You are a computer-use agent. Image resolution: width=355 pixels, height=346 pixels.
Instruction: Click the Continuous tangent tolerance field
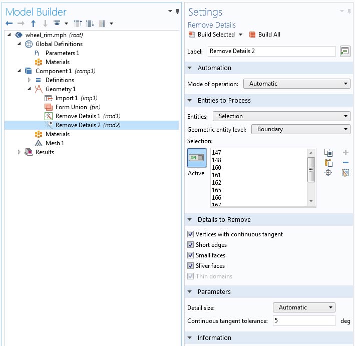point(304,321)
